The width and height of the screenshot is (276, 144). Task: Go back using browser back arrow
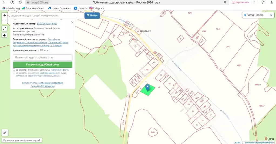click(4, 2)
